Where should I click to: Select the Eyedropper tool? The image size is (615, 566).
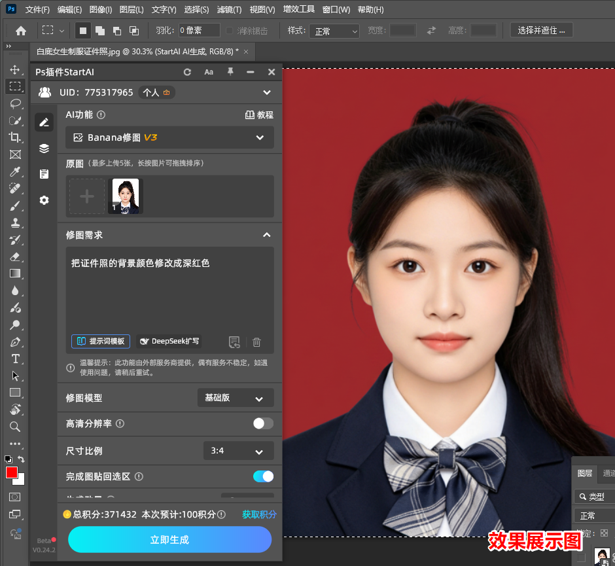(15, 171)
